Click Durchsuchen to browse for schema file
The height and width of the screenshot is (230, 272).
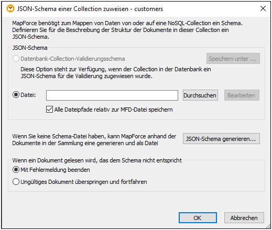pos(200,95)
